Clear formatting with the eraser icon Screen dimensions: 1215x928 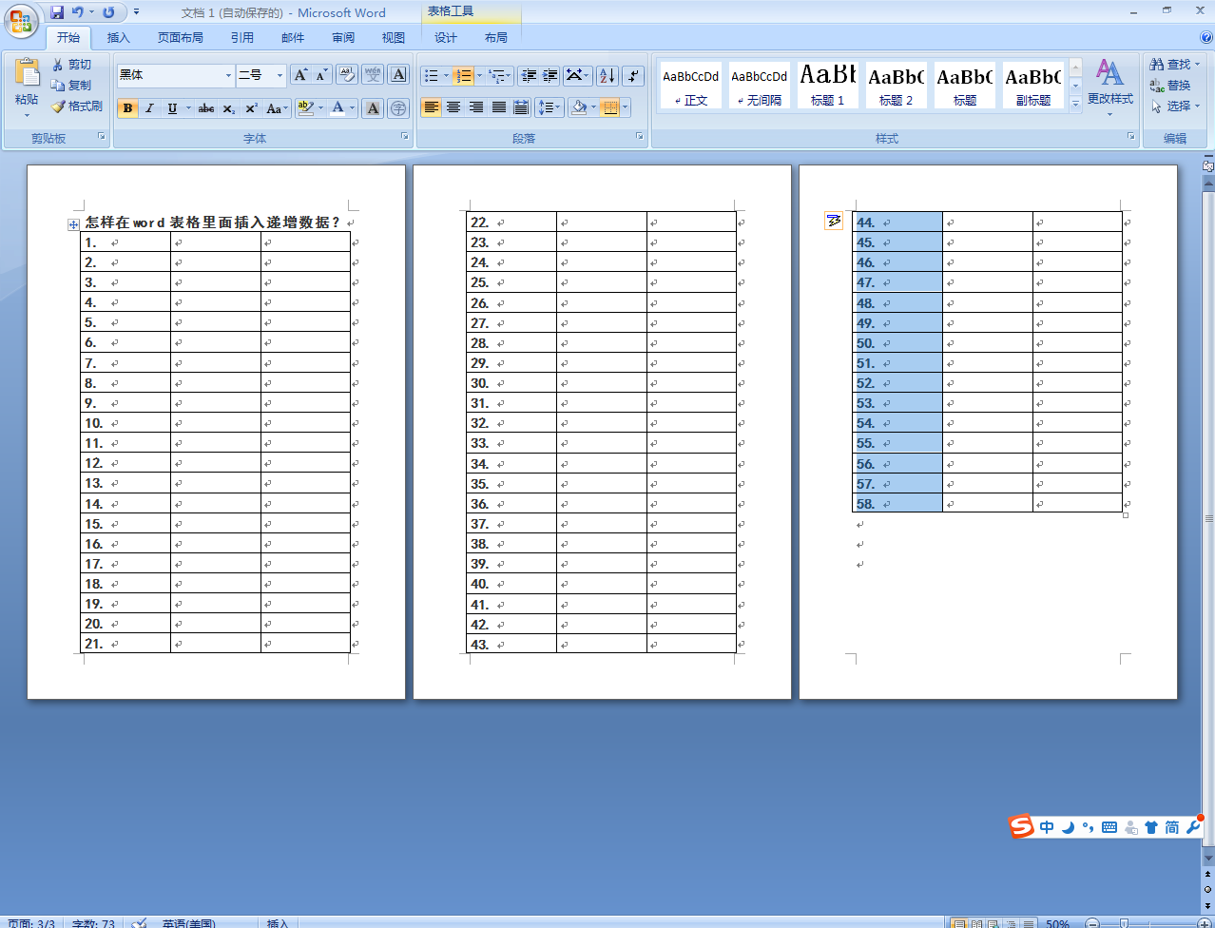pos(347,75)
